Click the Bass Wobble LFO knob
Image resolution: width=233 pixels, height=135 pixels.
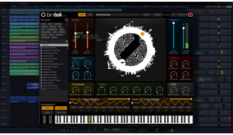(174, 90)
